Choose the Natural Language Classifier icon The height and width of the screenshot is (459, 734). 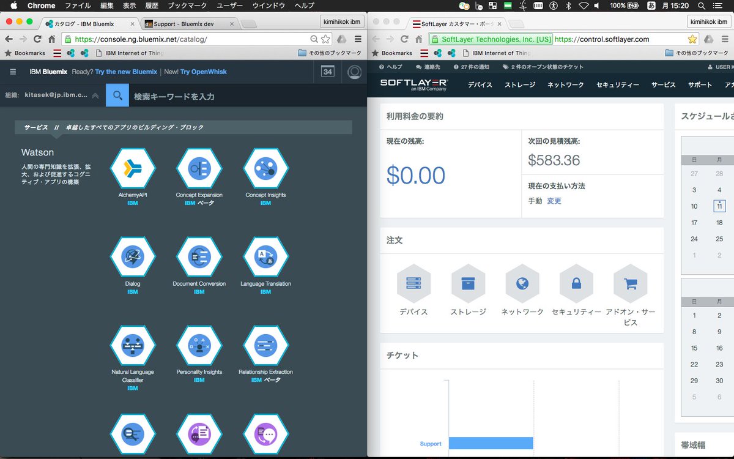pyautogui.click(x=133, y=345)
